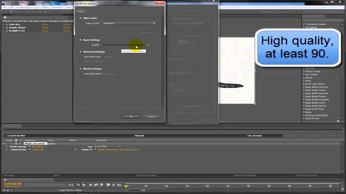Click the plus icon to add an output module
Viewport: 346px width, 194px height.
[76, 150]
